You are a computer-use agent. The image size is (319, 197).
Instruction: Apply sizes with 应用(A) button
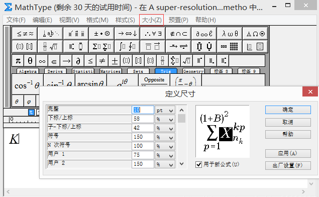point(288,153)
